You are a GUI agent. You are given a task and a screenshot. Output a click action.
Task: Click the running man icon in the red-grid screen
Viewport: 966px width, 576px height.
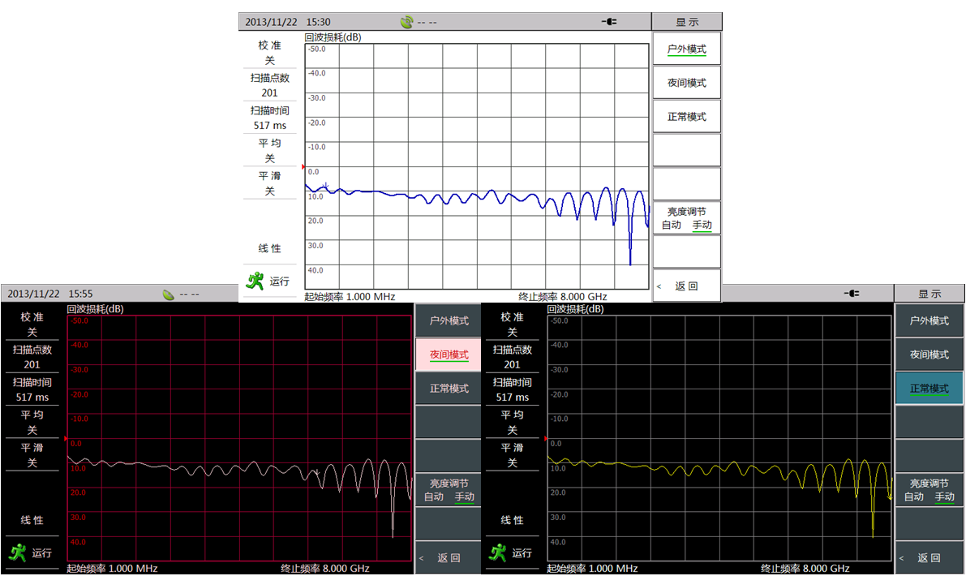click(x=17, y=552)
